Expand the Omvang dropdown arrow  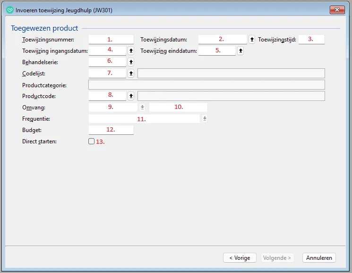[x=142, y=108]
